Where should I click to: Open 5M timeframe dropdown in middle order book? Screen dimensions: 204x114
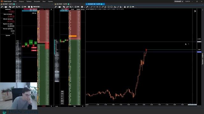(77, 7)
